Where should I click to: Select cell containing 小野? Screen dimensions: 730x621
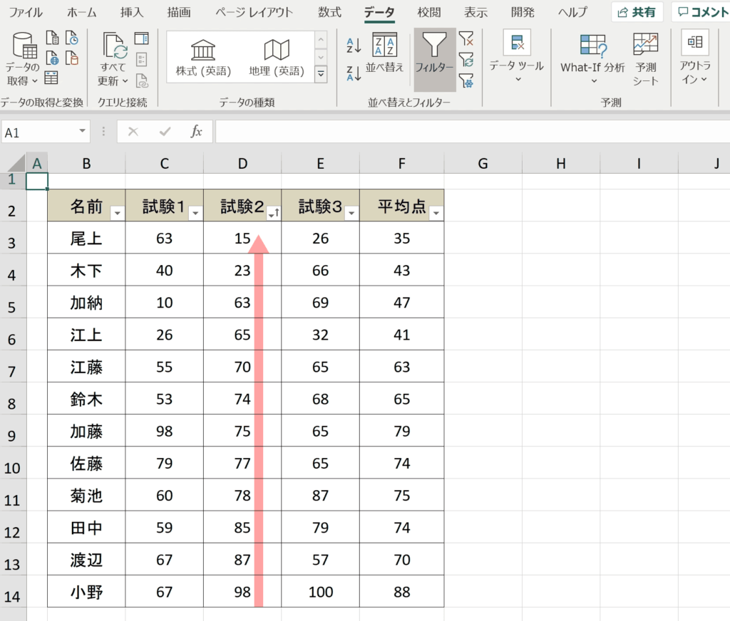(x=86, y=591)
